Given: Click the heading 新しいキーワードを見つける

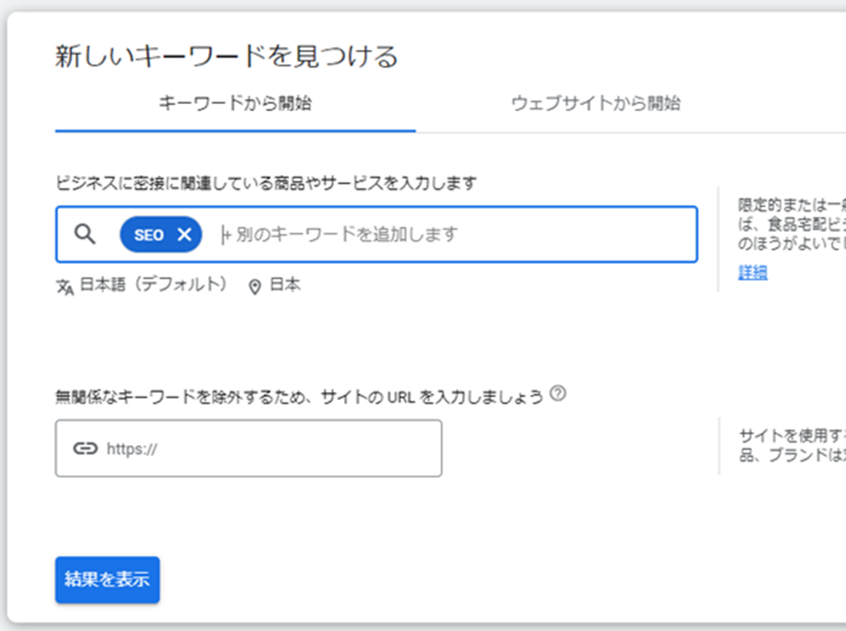Looking at the screenshot, I should tap(227, 57).
